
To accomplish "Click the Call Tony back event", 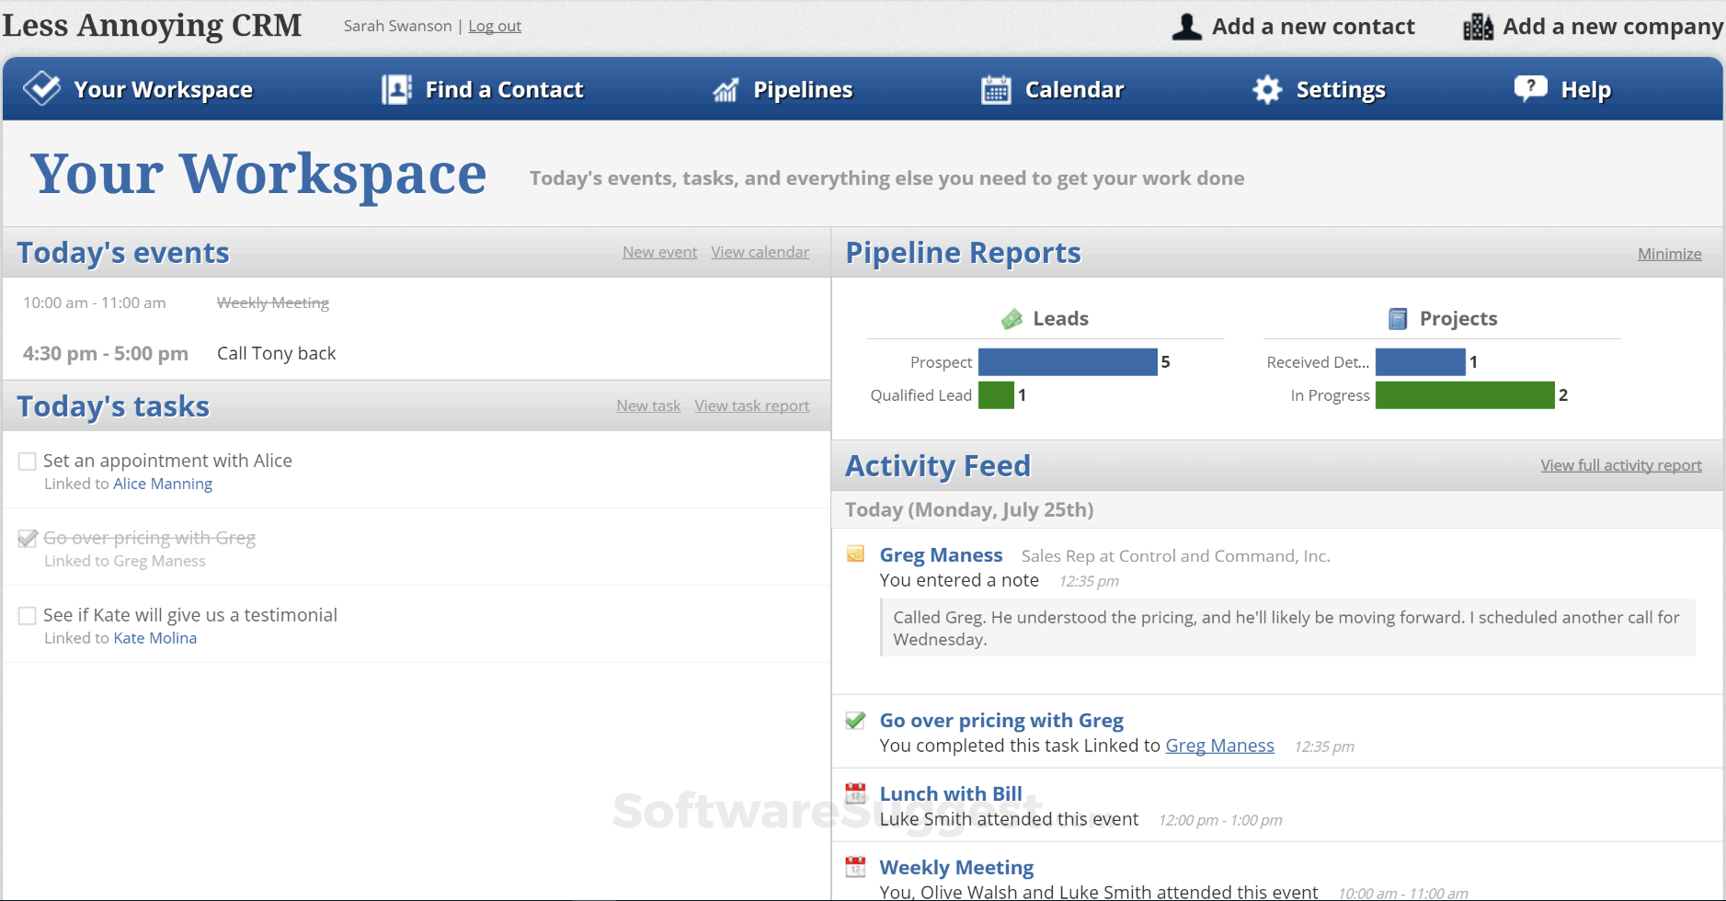I will (x=276, y=353).
